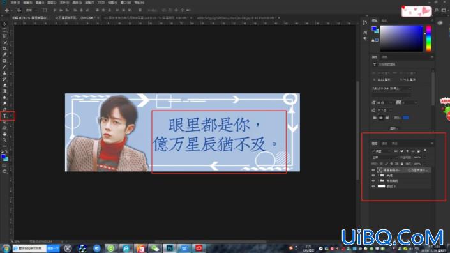Toggle pixel layer filter in Layers panel
This screenshot has height=253, width=450.
coord(396,151)
